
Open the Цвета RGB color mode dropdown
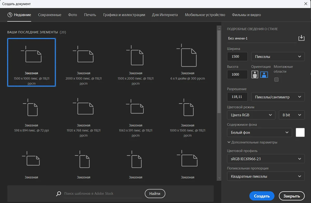point(251,115)
